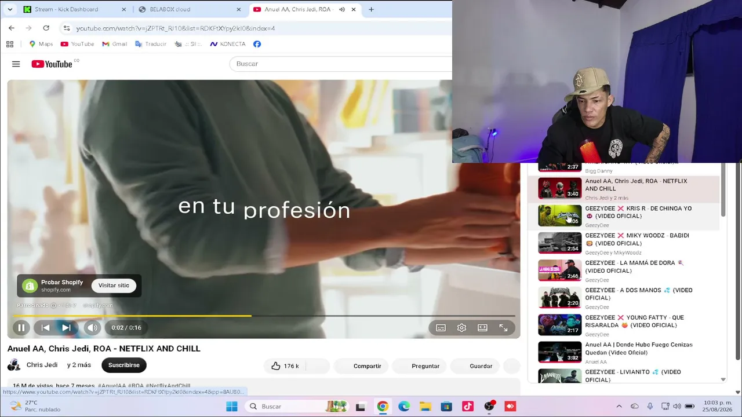
Task: Play GEEZYDEE MIKY WOODZ - BABIDI thumbnail
Action: coord(559,243)
